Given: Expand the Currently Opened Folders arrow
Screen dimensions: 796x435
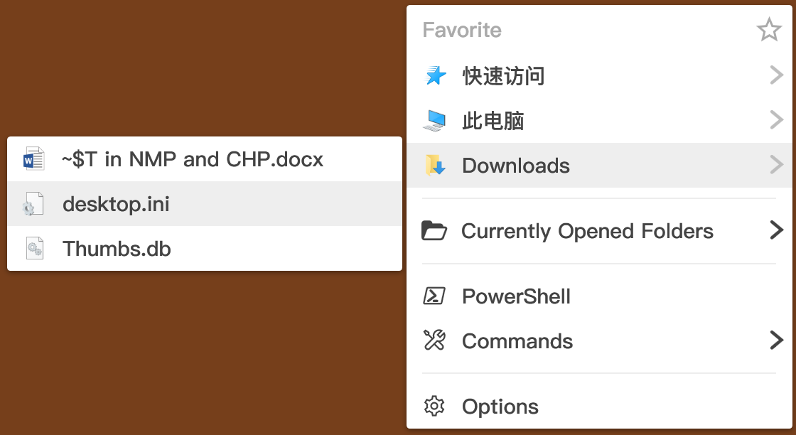Looking at the screenshot, I should (776, 230).
